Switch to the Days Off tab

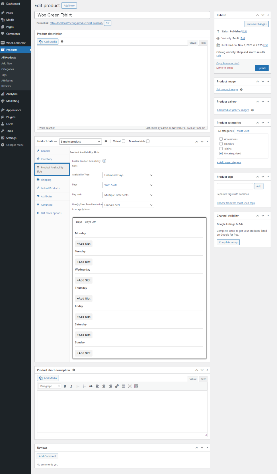coord(90,222)
